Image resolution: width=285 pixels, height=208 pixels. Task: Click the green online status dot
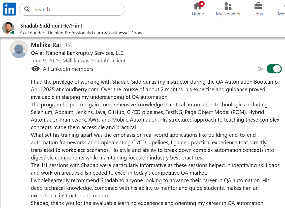click(13, 33)
